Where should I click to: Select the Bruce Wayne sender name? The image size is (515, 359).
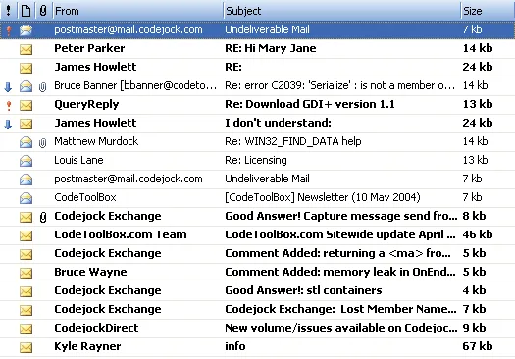(90, 272)
